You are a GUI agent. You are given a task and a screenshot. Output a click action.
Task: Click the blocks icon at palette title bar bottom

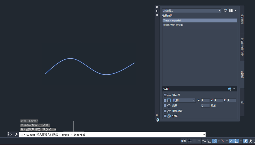point(157,120)
